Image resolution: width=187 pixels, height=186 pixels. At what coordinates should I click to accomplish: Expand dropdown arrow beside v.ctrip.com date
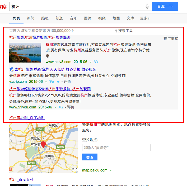(x=46, y=82)
